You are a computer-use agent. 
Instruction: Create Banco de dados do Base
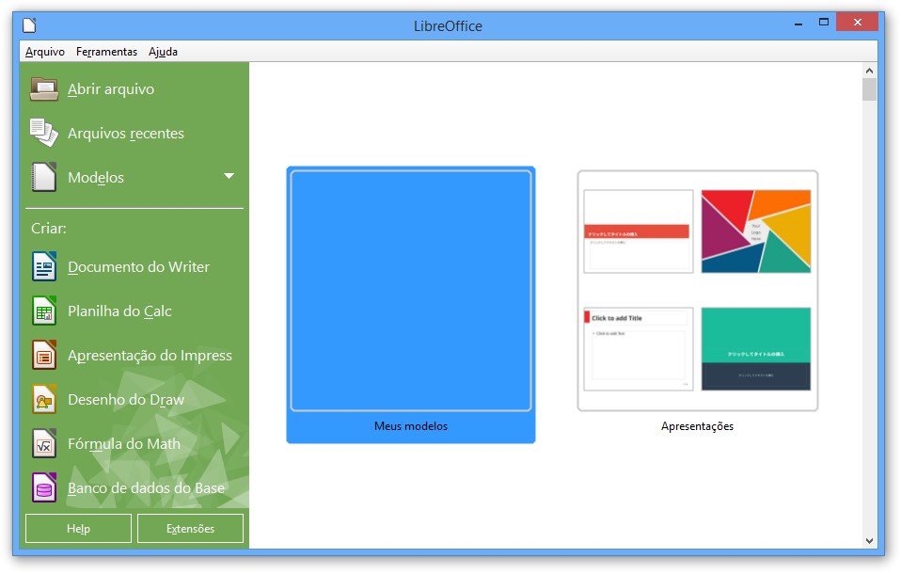[x=146, y=488]
